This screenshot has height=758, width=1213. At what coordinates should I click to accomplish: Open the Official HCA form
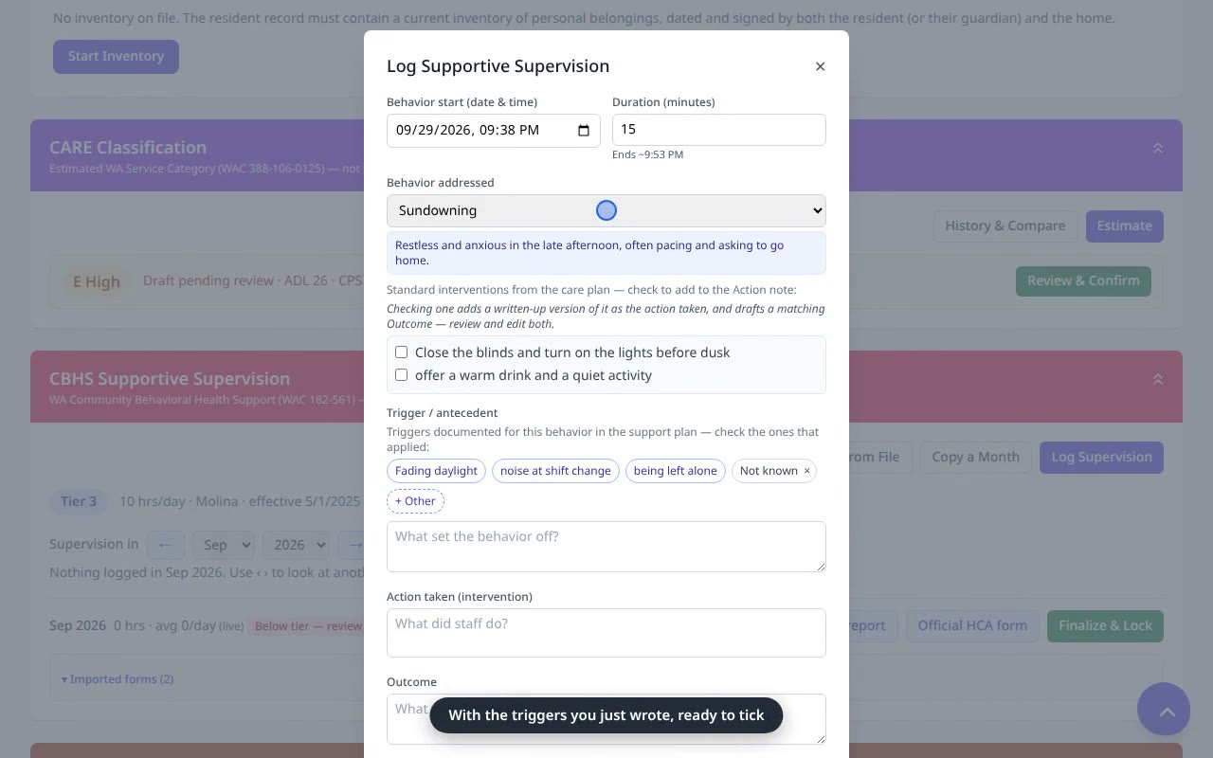coord(972,625)
